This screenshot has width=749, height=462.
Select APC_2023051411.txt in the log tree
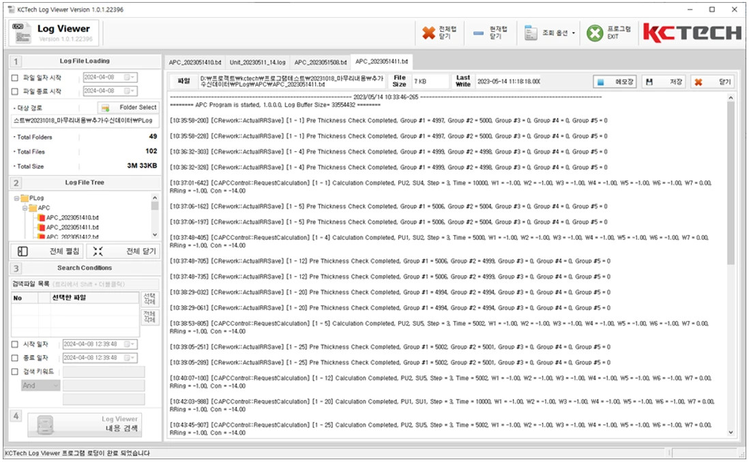click(x=72, y=228)
